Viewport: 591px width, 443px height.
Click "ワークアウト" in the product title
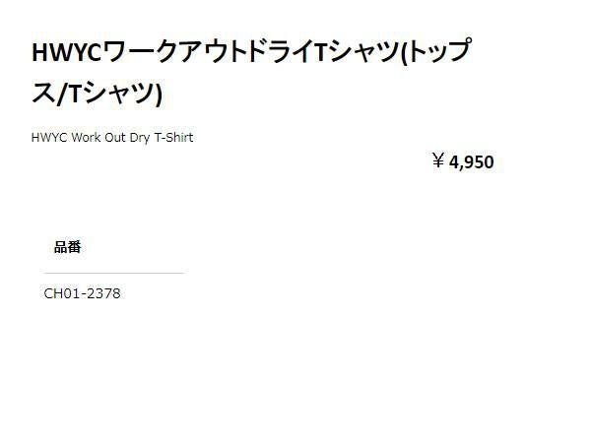[165, 51]
